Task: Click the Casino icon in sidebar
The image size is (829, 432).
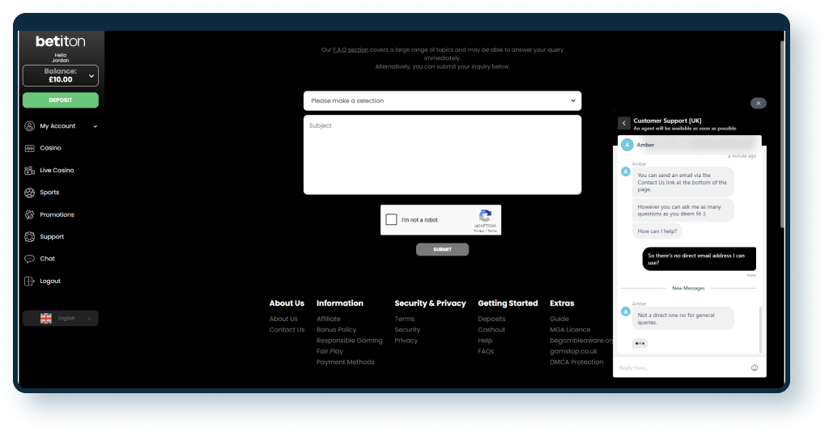Action: click(30, 148)
